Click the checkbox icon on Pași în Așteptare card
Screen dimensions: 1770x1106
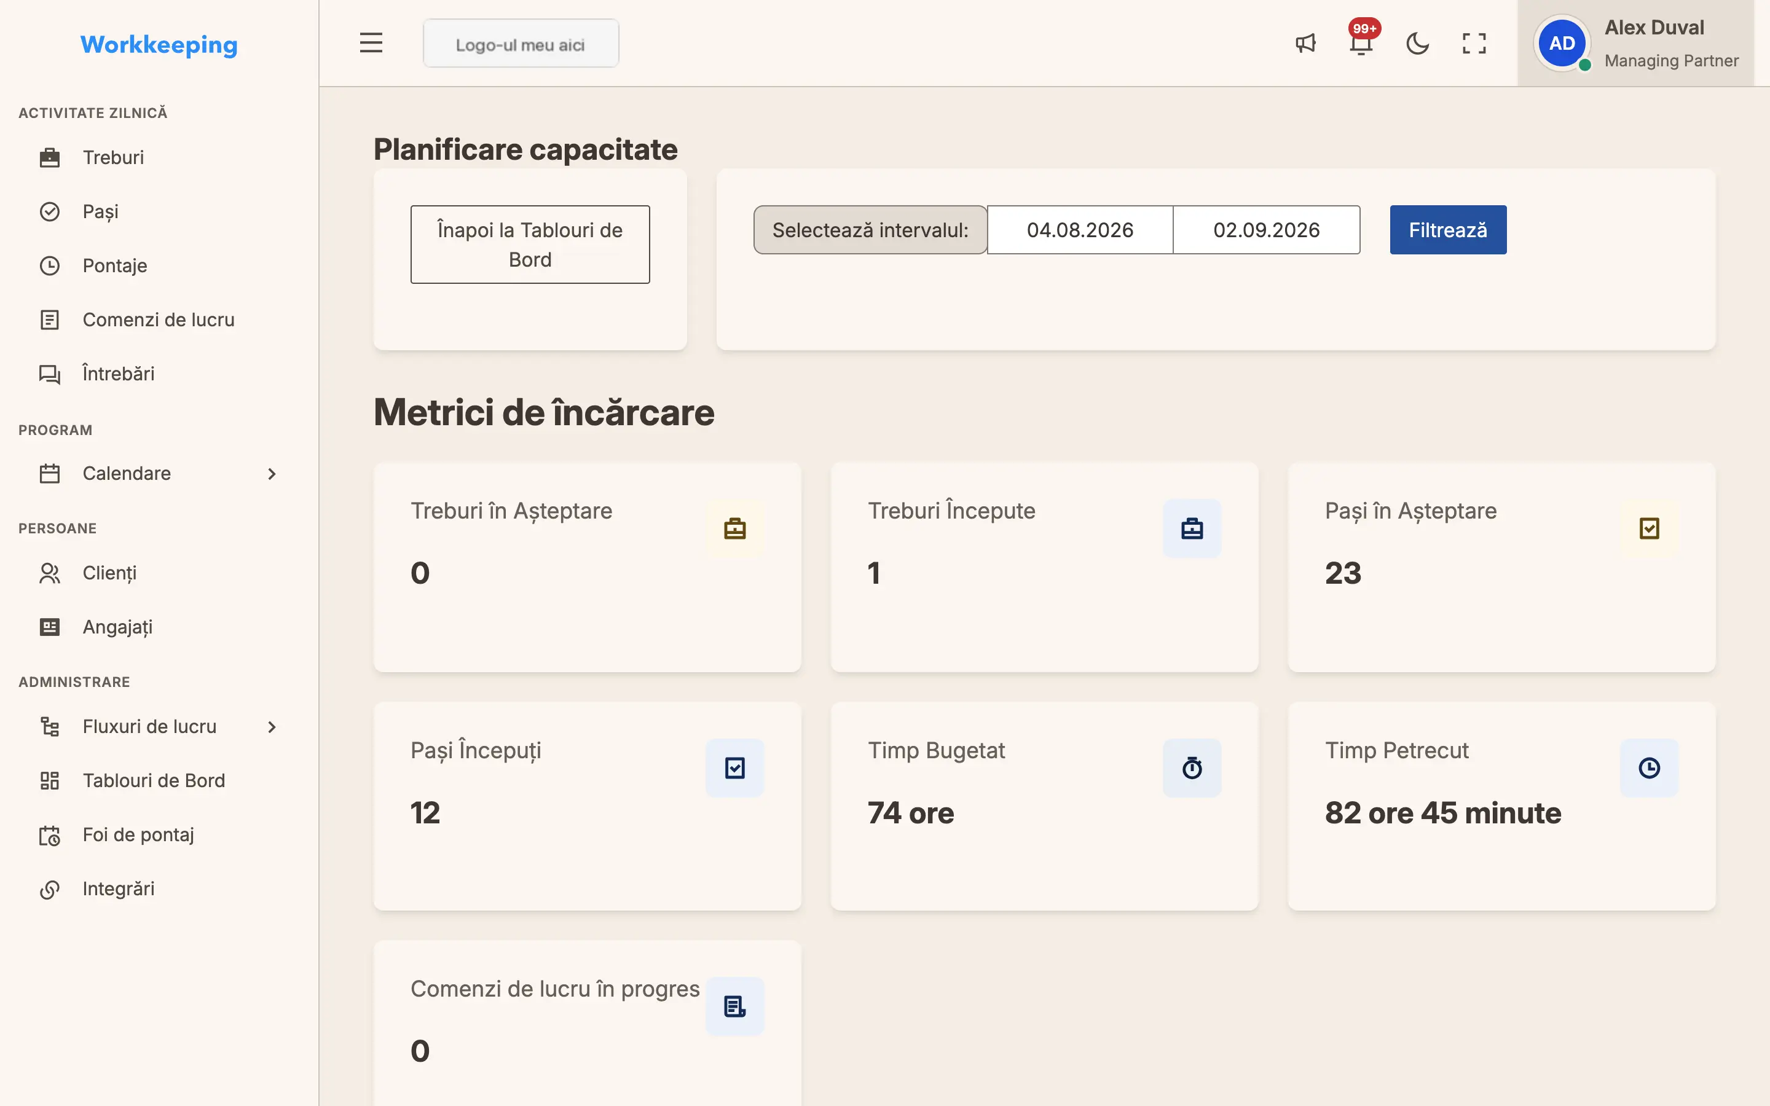(1648, 528)
